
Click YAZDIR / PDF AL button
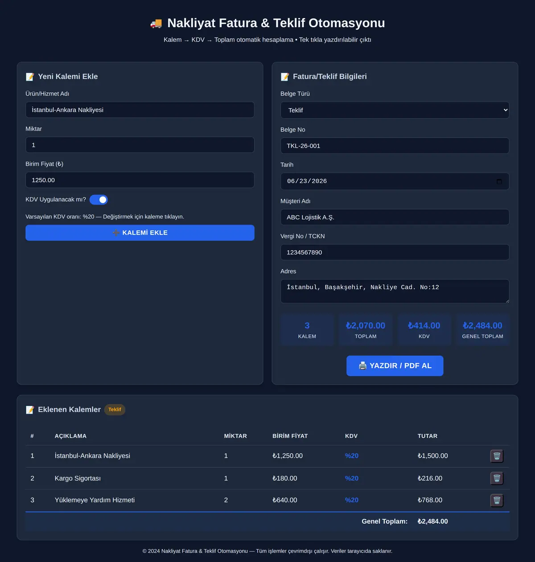395,365
